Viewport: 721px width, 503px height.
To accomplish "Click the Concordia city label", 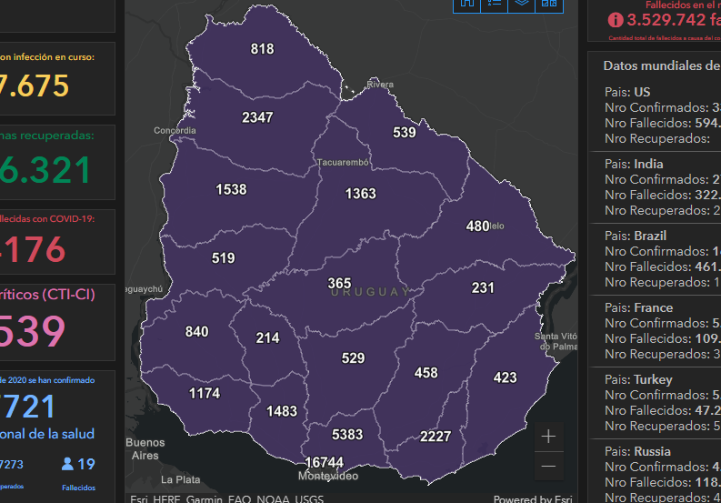I will 175,131.
